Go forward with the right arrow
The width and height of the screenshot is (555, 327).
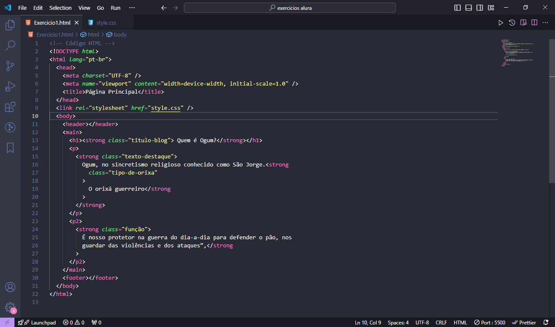(175, 8)
